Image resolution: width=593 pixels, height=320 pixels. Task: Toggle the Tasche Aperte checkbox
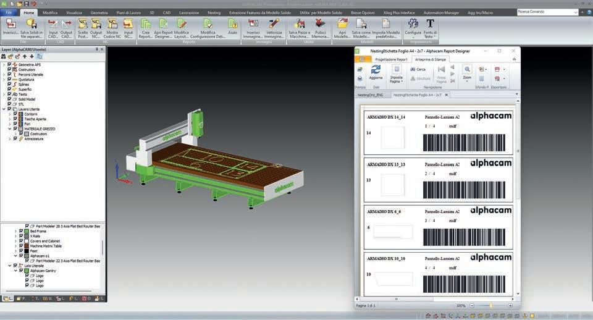coord(15,119)
